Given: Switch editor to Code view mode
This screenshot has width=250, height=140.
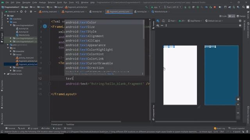Looking at the screenshot, I should coord(223,16).
